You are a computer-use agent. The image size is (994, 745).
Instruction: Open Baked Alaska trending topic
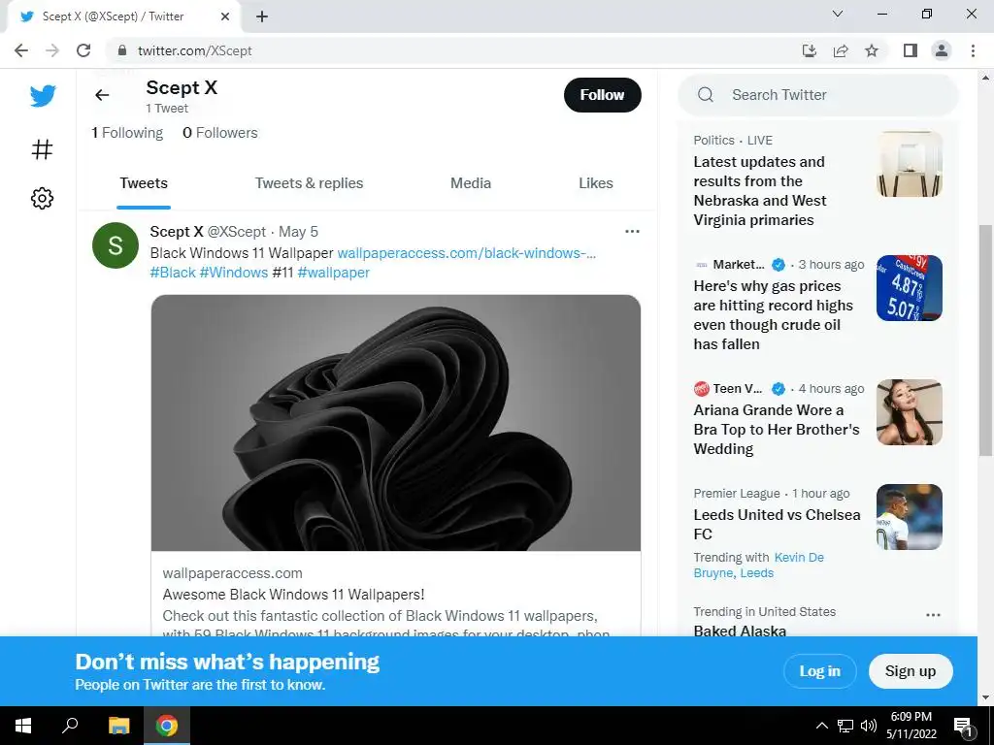740,631
